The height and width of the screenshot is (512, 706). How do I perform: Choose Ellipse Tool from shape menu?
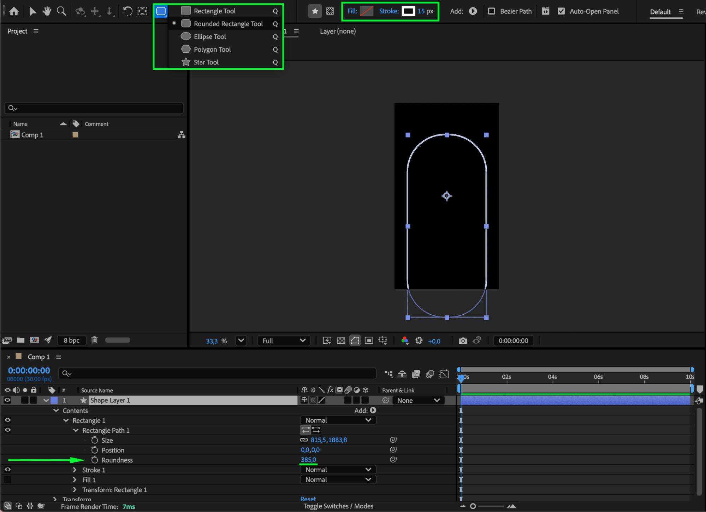click(x=210, y=37)
